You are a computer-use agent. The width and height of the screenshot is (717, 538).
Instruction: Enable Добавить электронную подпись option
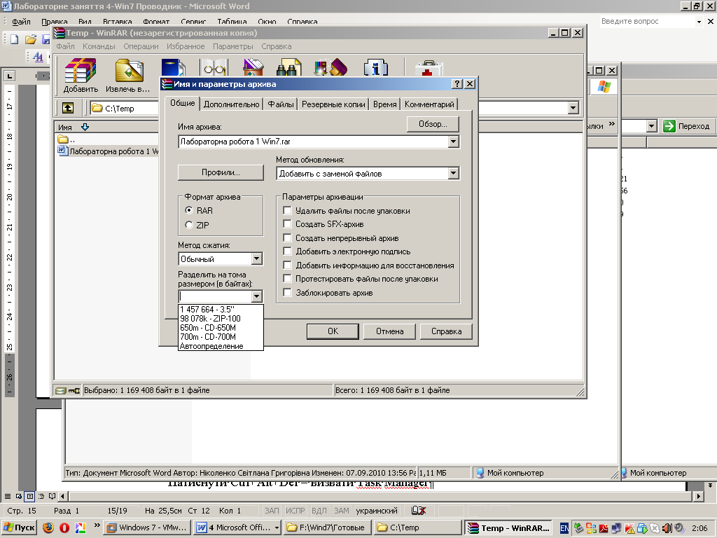(288, 251)
